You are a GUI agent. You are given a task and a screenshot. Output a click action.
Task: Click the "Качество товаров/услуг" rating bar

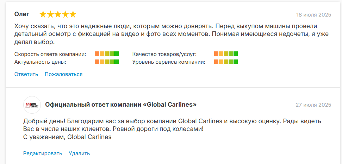226,54
